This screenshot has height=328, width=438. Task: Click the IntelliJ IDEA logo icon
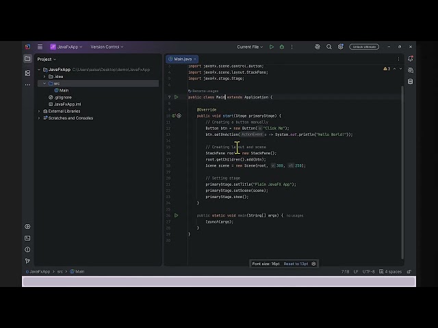pyautogui.click(x=27, y=47)
